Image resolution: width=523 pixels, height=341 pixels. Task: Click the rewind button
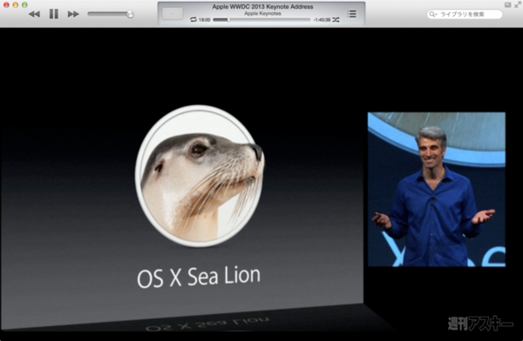pyautogui.click(x=34, y=14)
